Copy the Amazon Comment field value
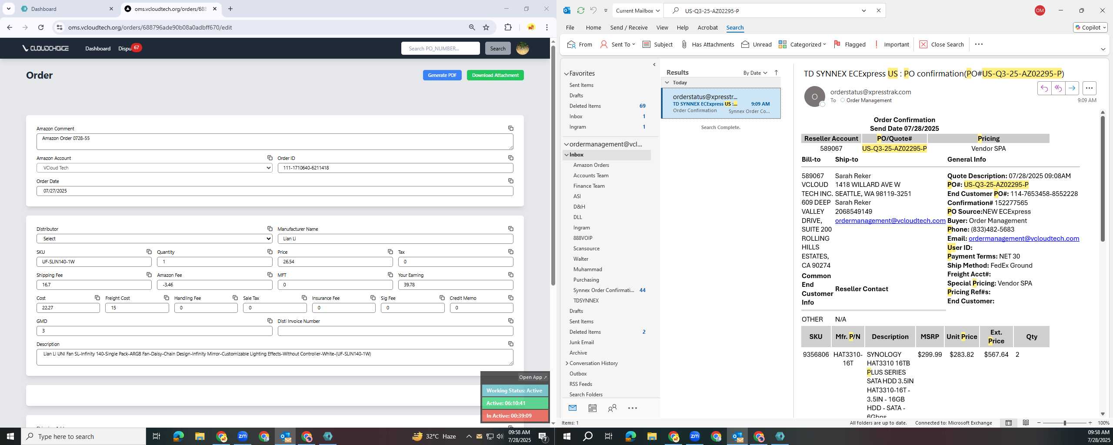The image size is (1113, 445). tap(511, 128)
